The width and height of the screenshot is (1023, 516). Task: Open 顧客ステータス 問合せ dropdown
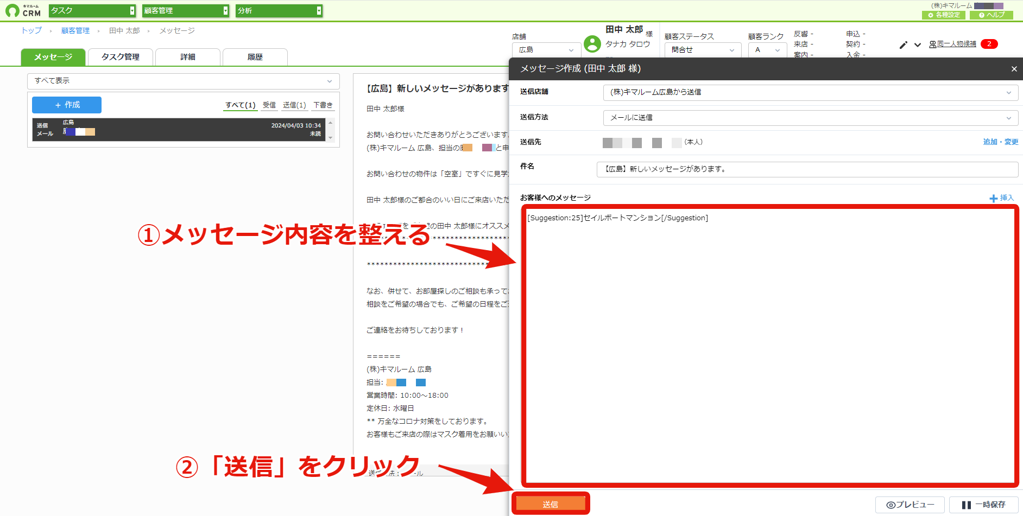click(703, 50)
